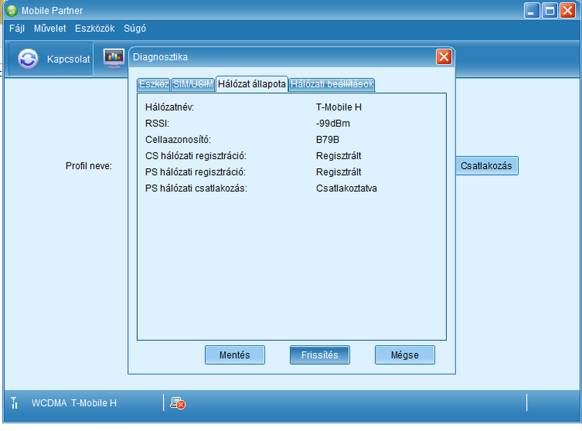
Task: Click the signal strength antenna icon
Action: point(14,403)
